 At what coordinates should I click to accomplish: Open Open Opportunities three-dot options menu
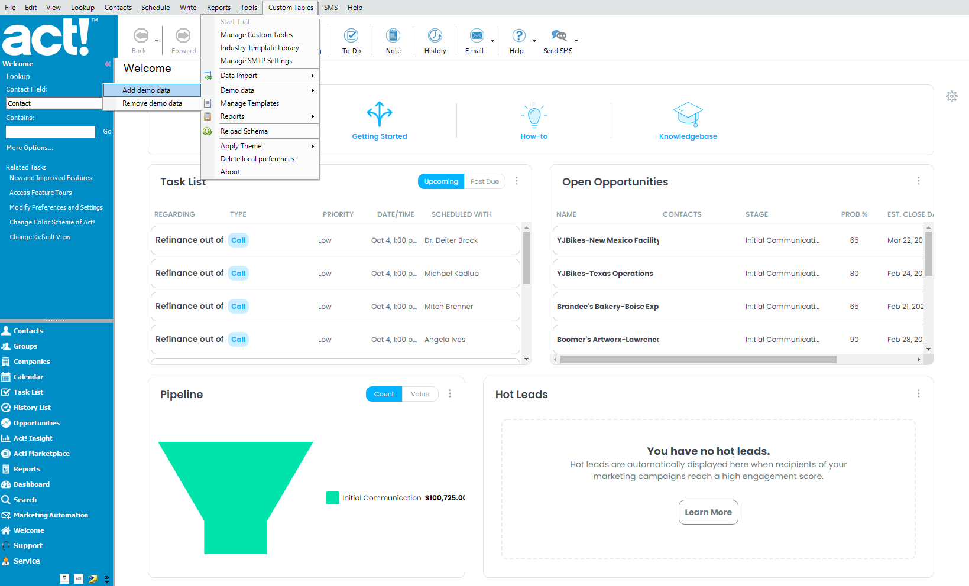click(x=919, y=181)
